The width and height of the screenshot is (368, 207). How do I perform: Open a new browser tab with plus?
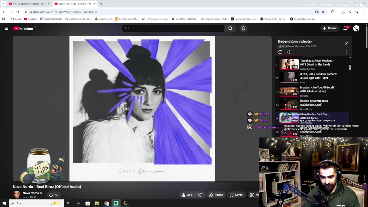point(101,4)
